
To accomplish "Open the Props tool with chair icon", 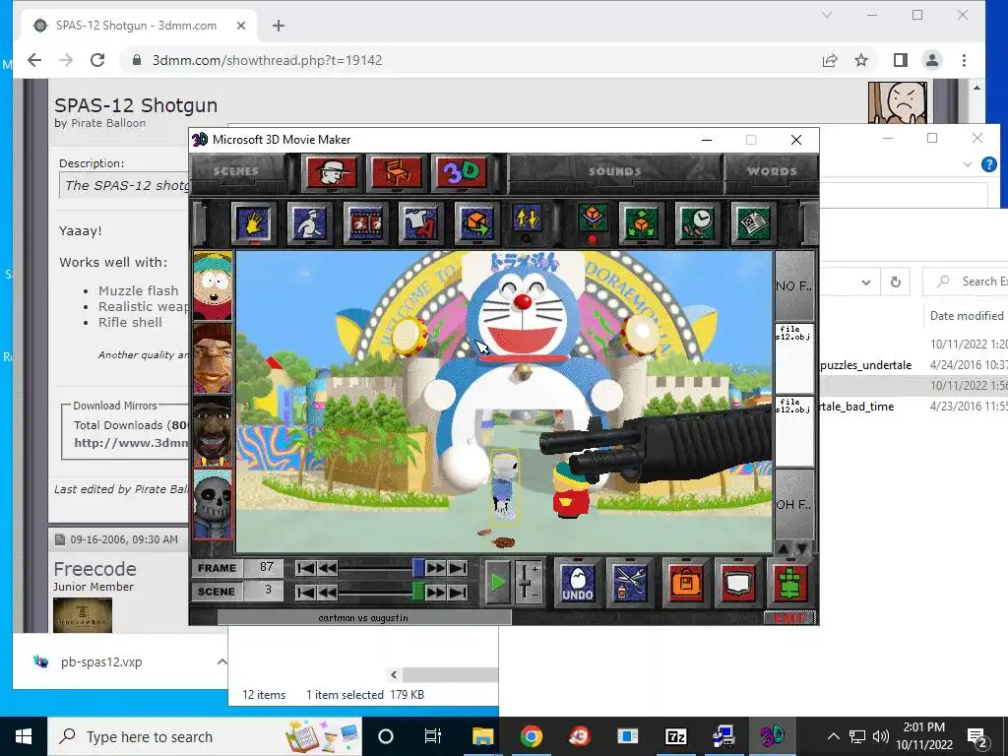I will [396, 172].
